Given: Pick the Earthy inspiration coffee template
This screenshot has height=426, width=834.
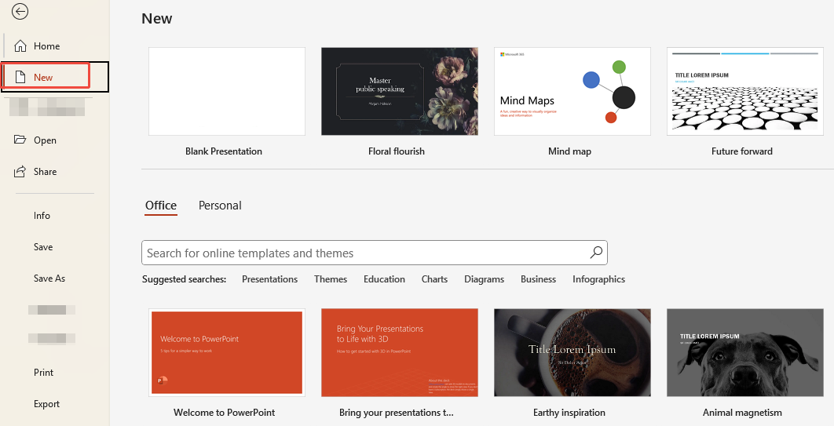Looking at the screenshot, I should [x=572, y=353].
